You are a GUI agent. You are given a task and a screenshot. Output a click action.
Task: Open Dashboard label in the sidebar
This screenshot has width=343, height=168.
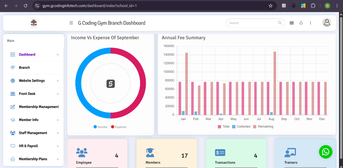[x=27, y=55]
